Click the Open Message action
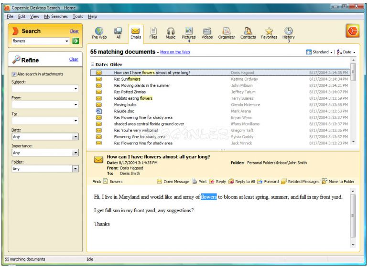The width and height of the screenshot is (368, 267). click(x=173, y=182)
